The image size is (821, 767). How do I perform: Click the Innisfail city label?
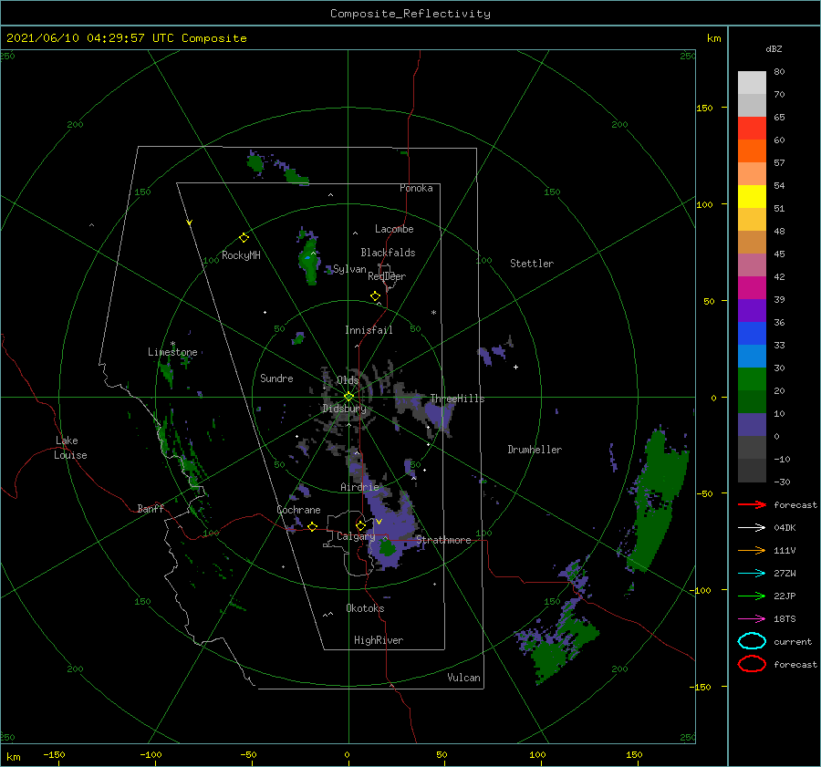pyautogui.click(x=369, y=330)
